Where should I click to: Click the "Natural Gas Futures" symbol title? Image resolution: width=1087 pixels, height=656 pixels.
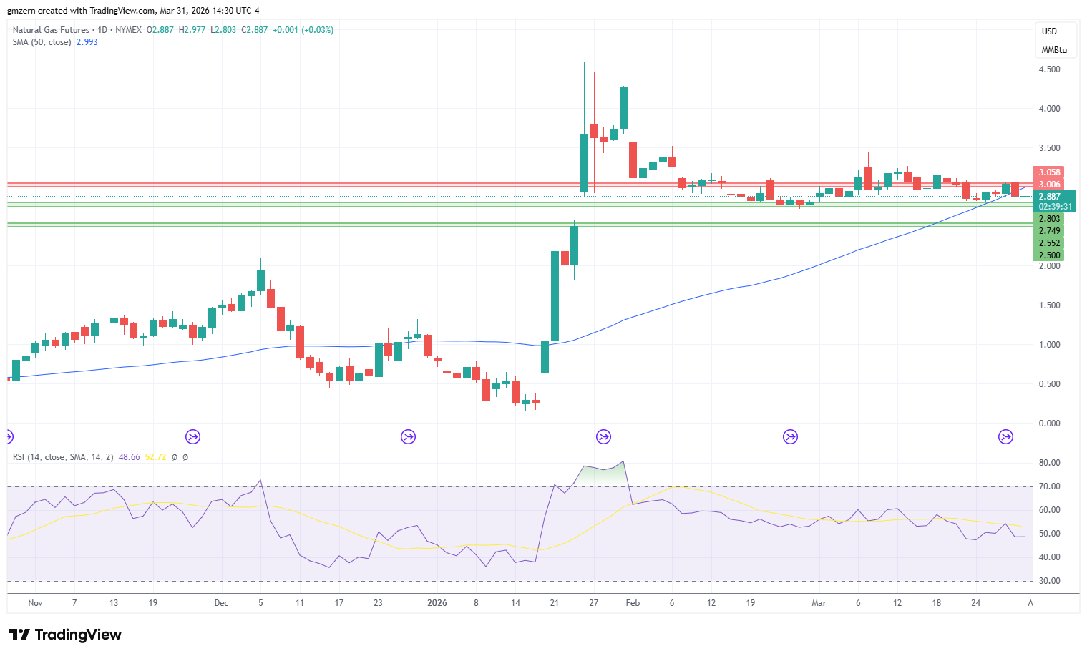51,30
